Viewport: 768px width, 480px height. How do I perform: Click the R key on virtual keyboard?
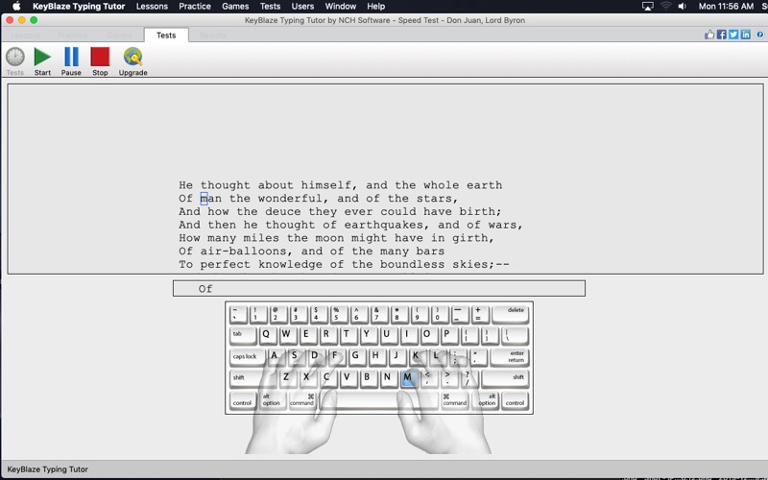[x=326, y=334]
